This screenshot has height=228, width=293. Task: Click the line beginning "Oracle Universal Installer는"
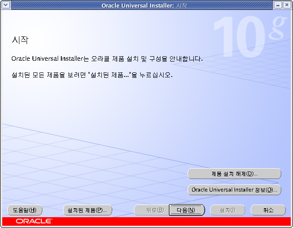coord(107,59)
